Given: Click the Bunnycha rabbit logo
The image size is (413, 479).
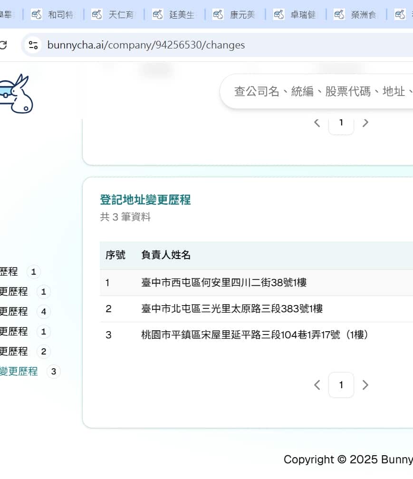Looking at the screenshot, I should coord(17,94).
